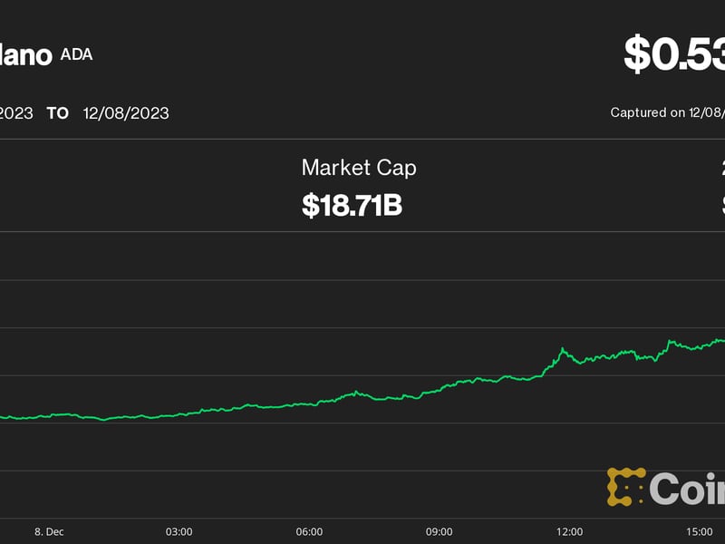The height and width of the screenshot is (544, 725).
Task: Click the price line spike near 12:00
Action: click(x=563, y=349)
